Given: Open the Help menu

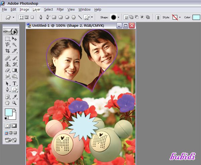Looking at the screenshot, I should click(x=98, y=10).
